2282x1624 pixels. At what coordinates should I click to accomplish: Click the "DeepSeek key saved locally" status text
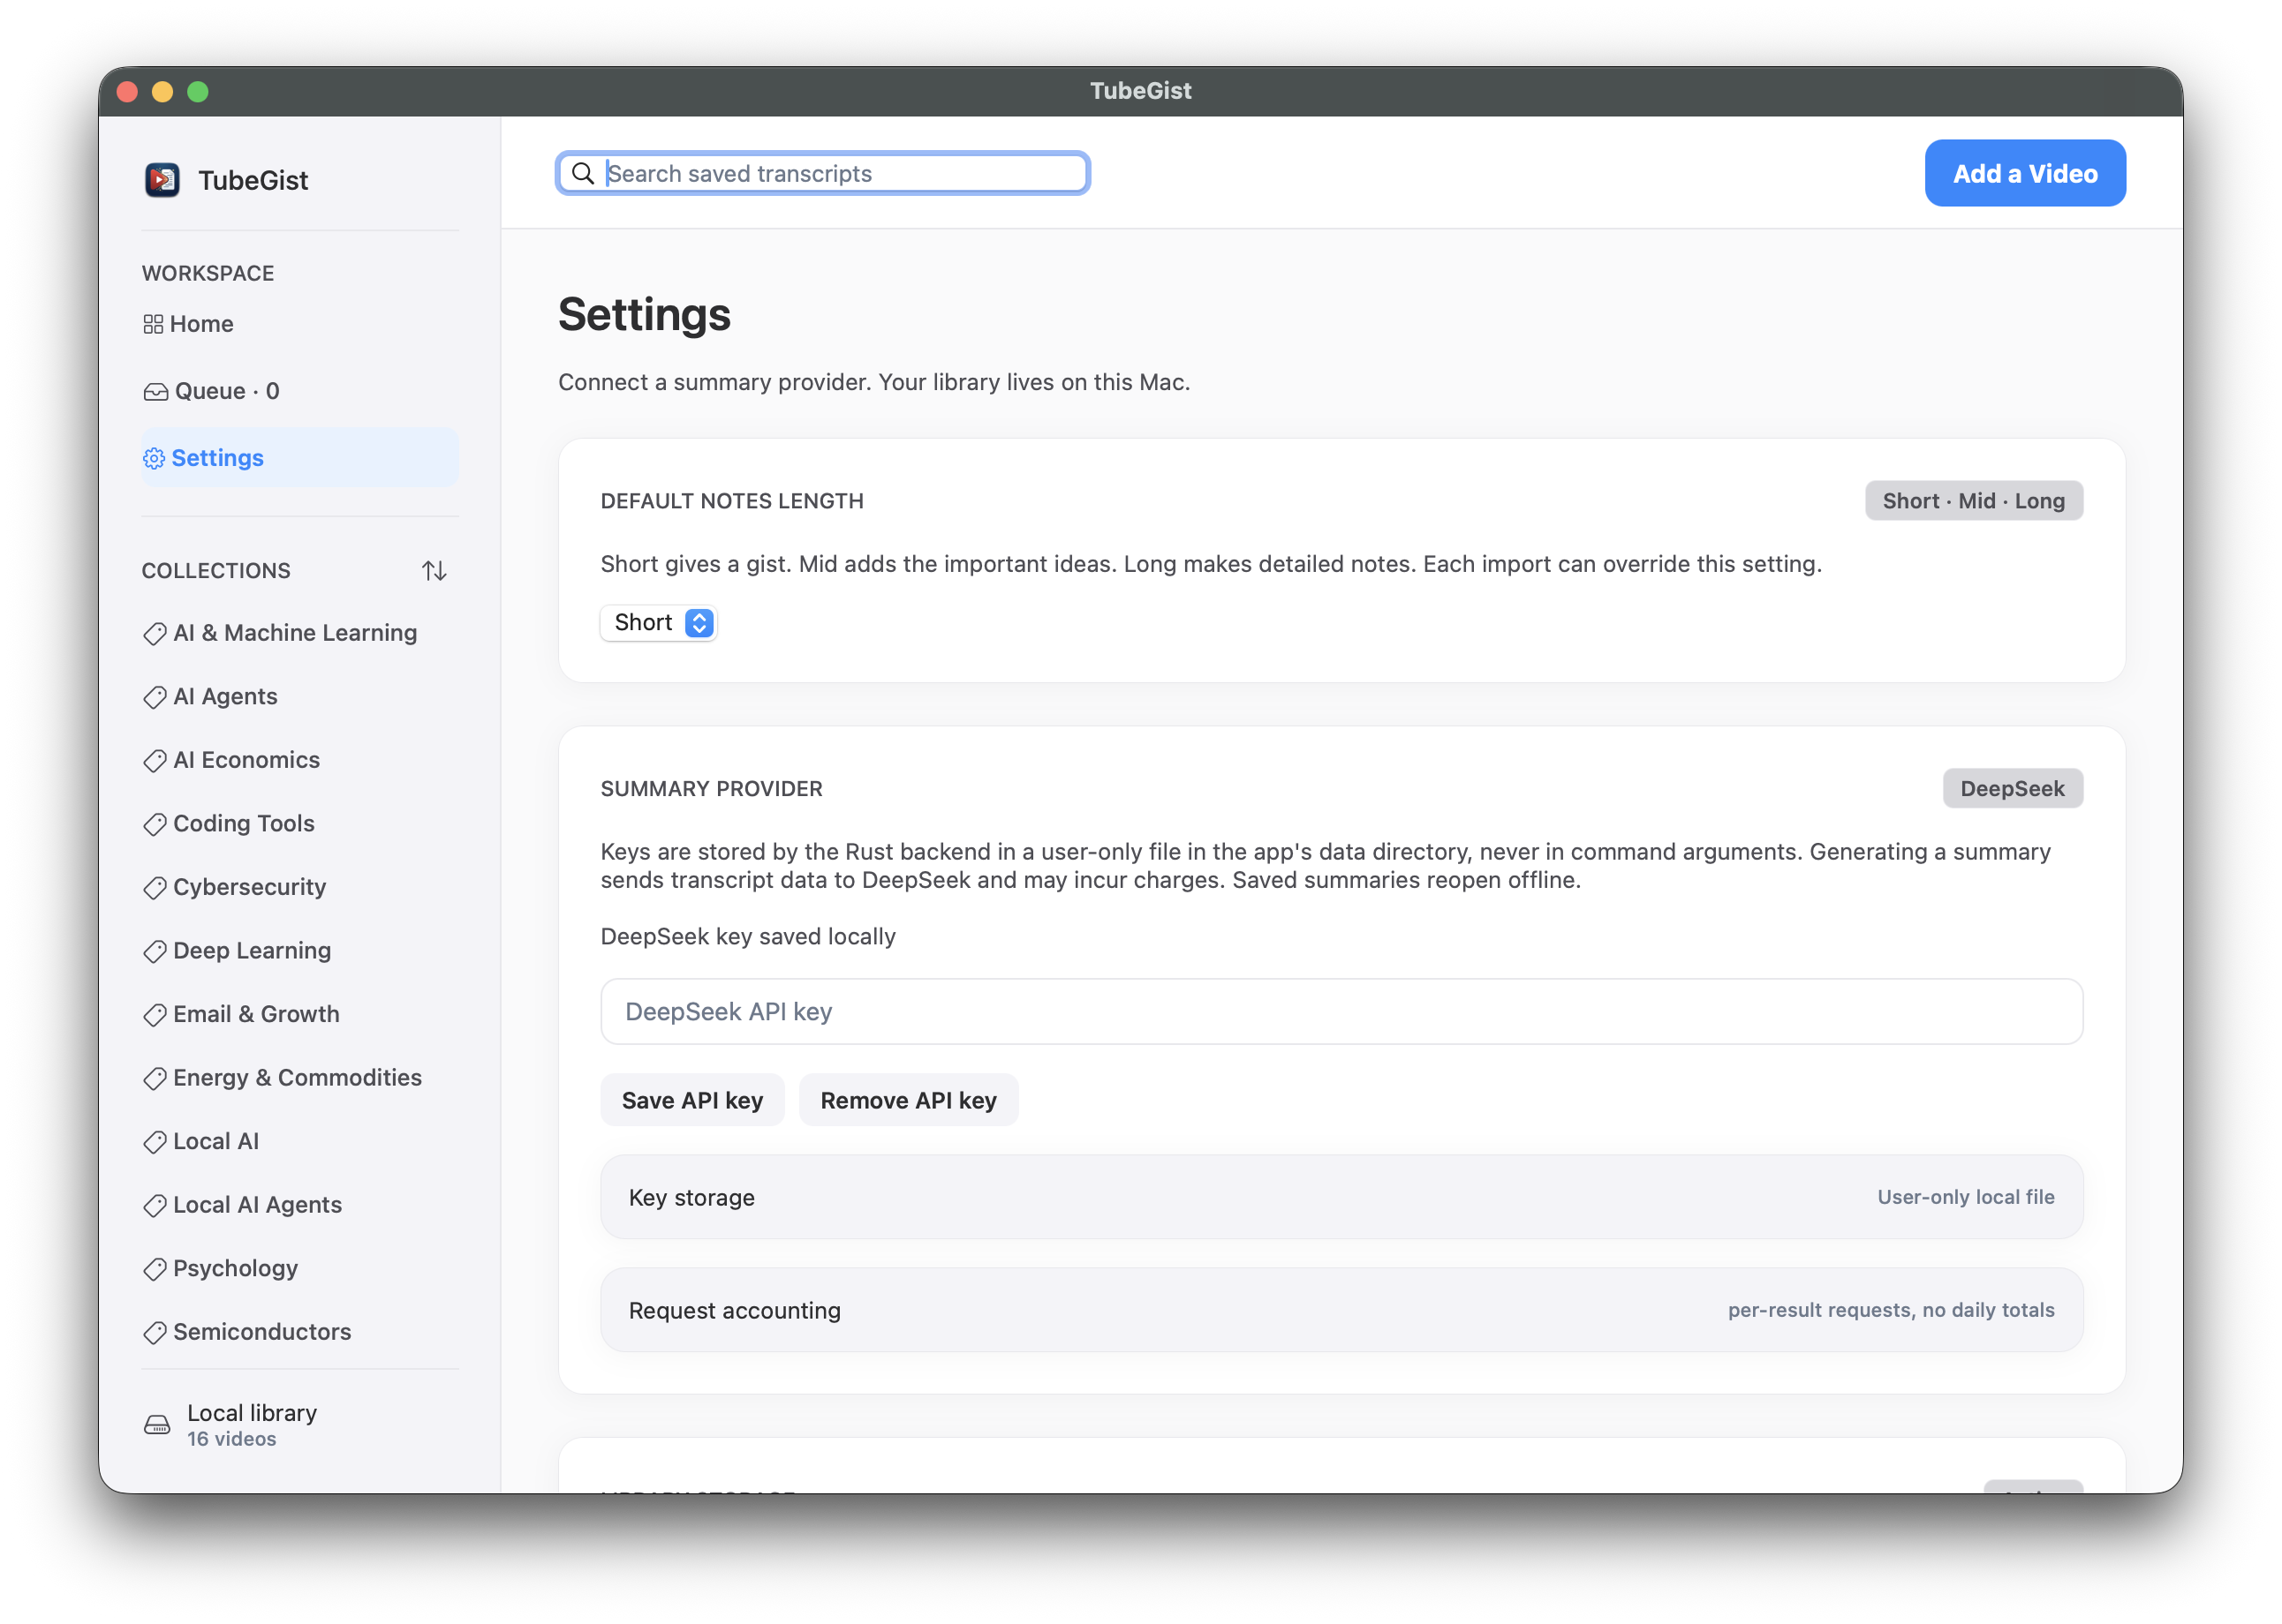pyautogui.click(x=747, y=936)
